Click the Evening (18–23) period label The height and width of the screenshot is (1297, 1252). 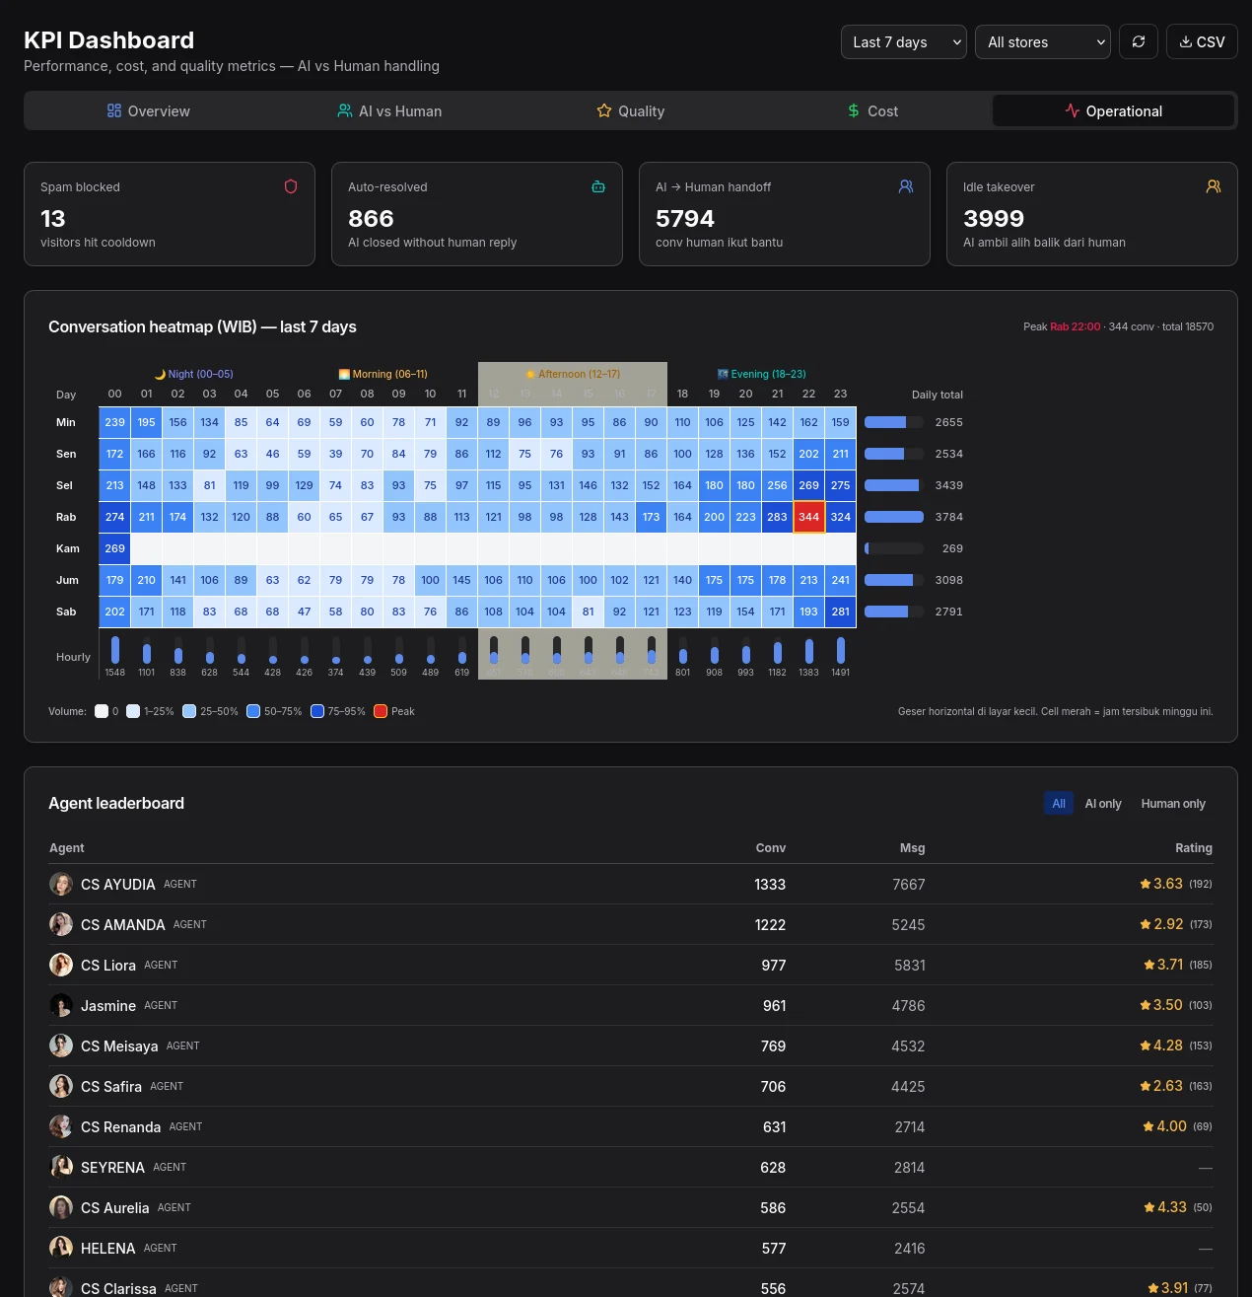coord(762,374)
